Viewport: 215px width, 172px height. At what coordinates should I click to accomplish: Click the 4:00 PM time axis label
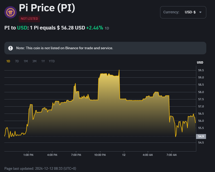pos(52,155)
